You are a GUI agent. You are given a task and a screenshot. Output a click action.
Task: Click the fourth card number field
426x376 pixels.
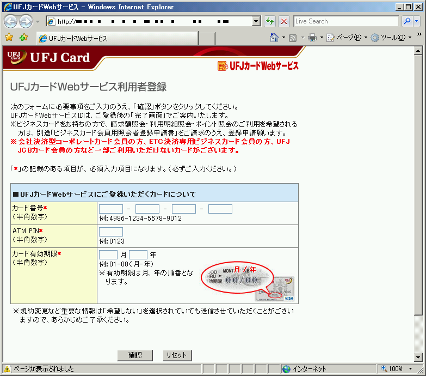click(x=220, y=209)
